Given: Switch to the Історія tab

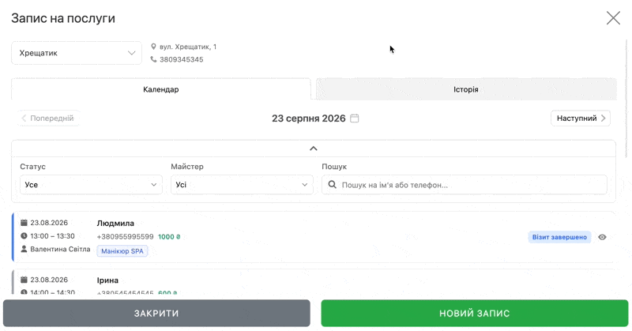Looking at the screenshot, I should click(x=466, y=89).
